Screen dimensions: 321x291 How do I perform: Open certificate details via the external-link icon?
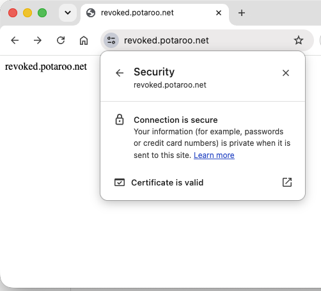(x=287, y=182)
